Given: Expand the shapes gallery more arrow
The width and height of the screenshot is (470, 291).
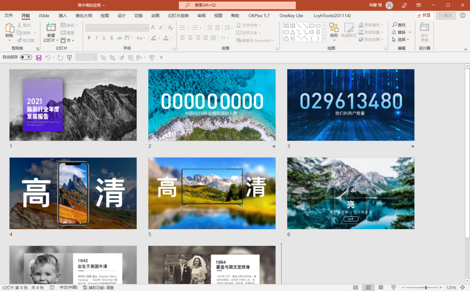Looking at the screenshot, I should (324, 38).
